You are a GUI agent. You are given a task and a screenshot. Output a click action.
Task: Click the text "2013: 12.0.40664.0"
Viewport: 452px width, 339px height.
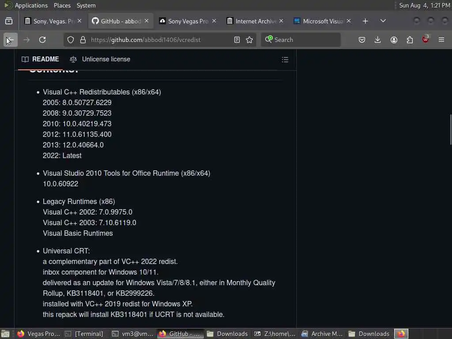click(x=73, y=145)
